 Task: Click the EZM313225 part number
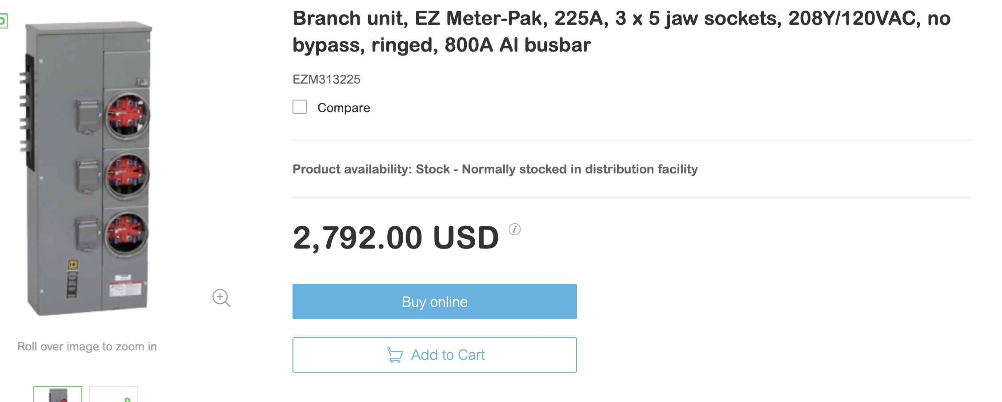click(326, 79)
